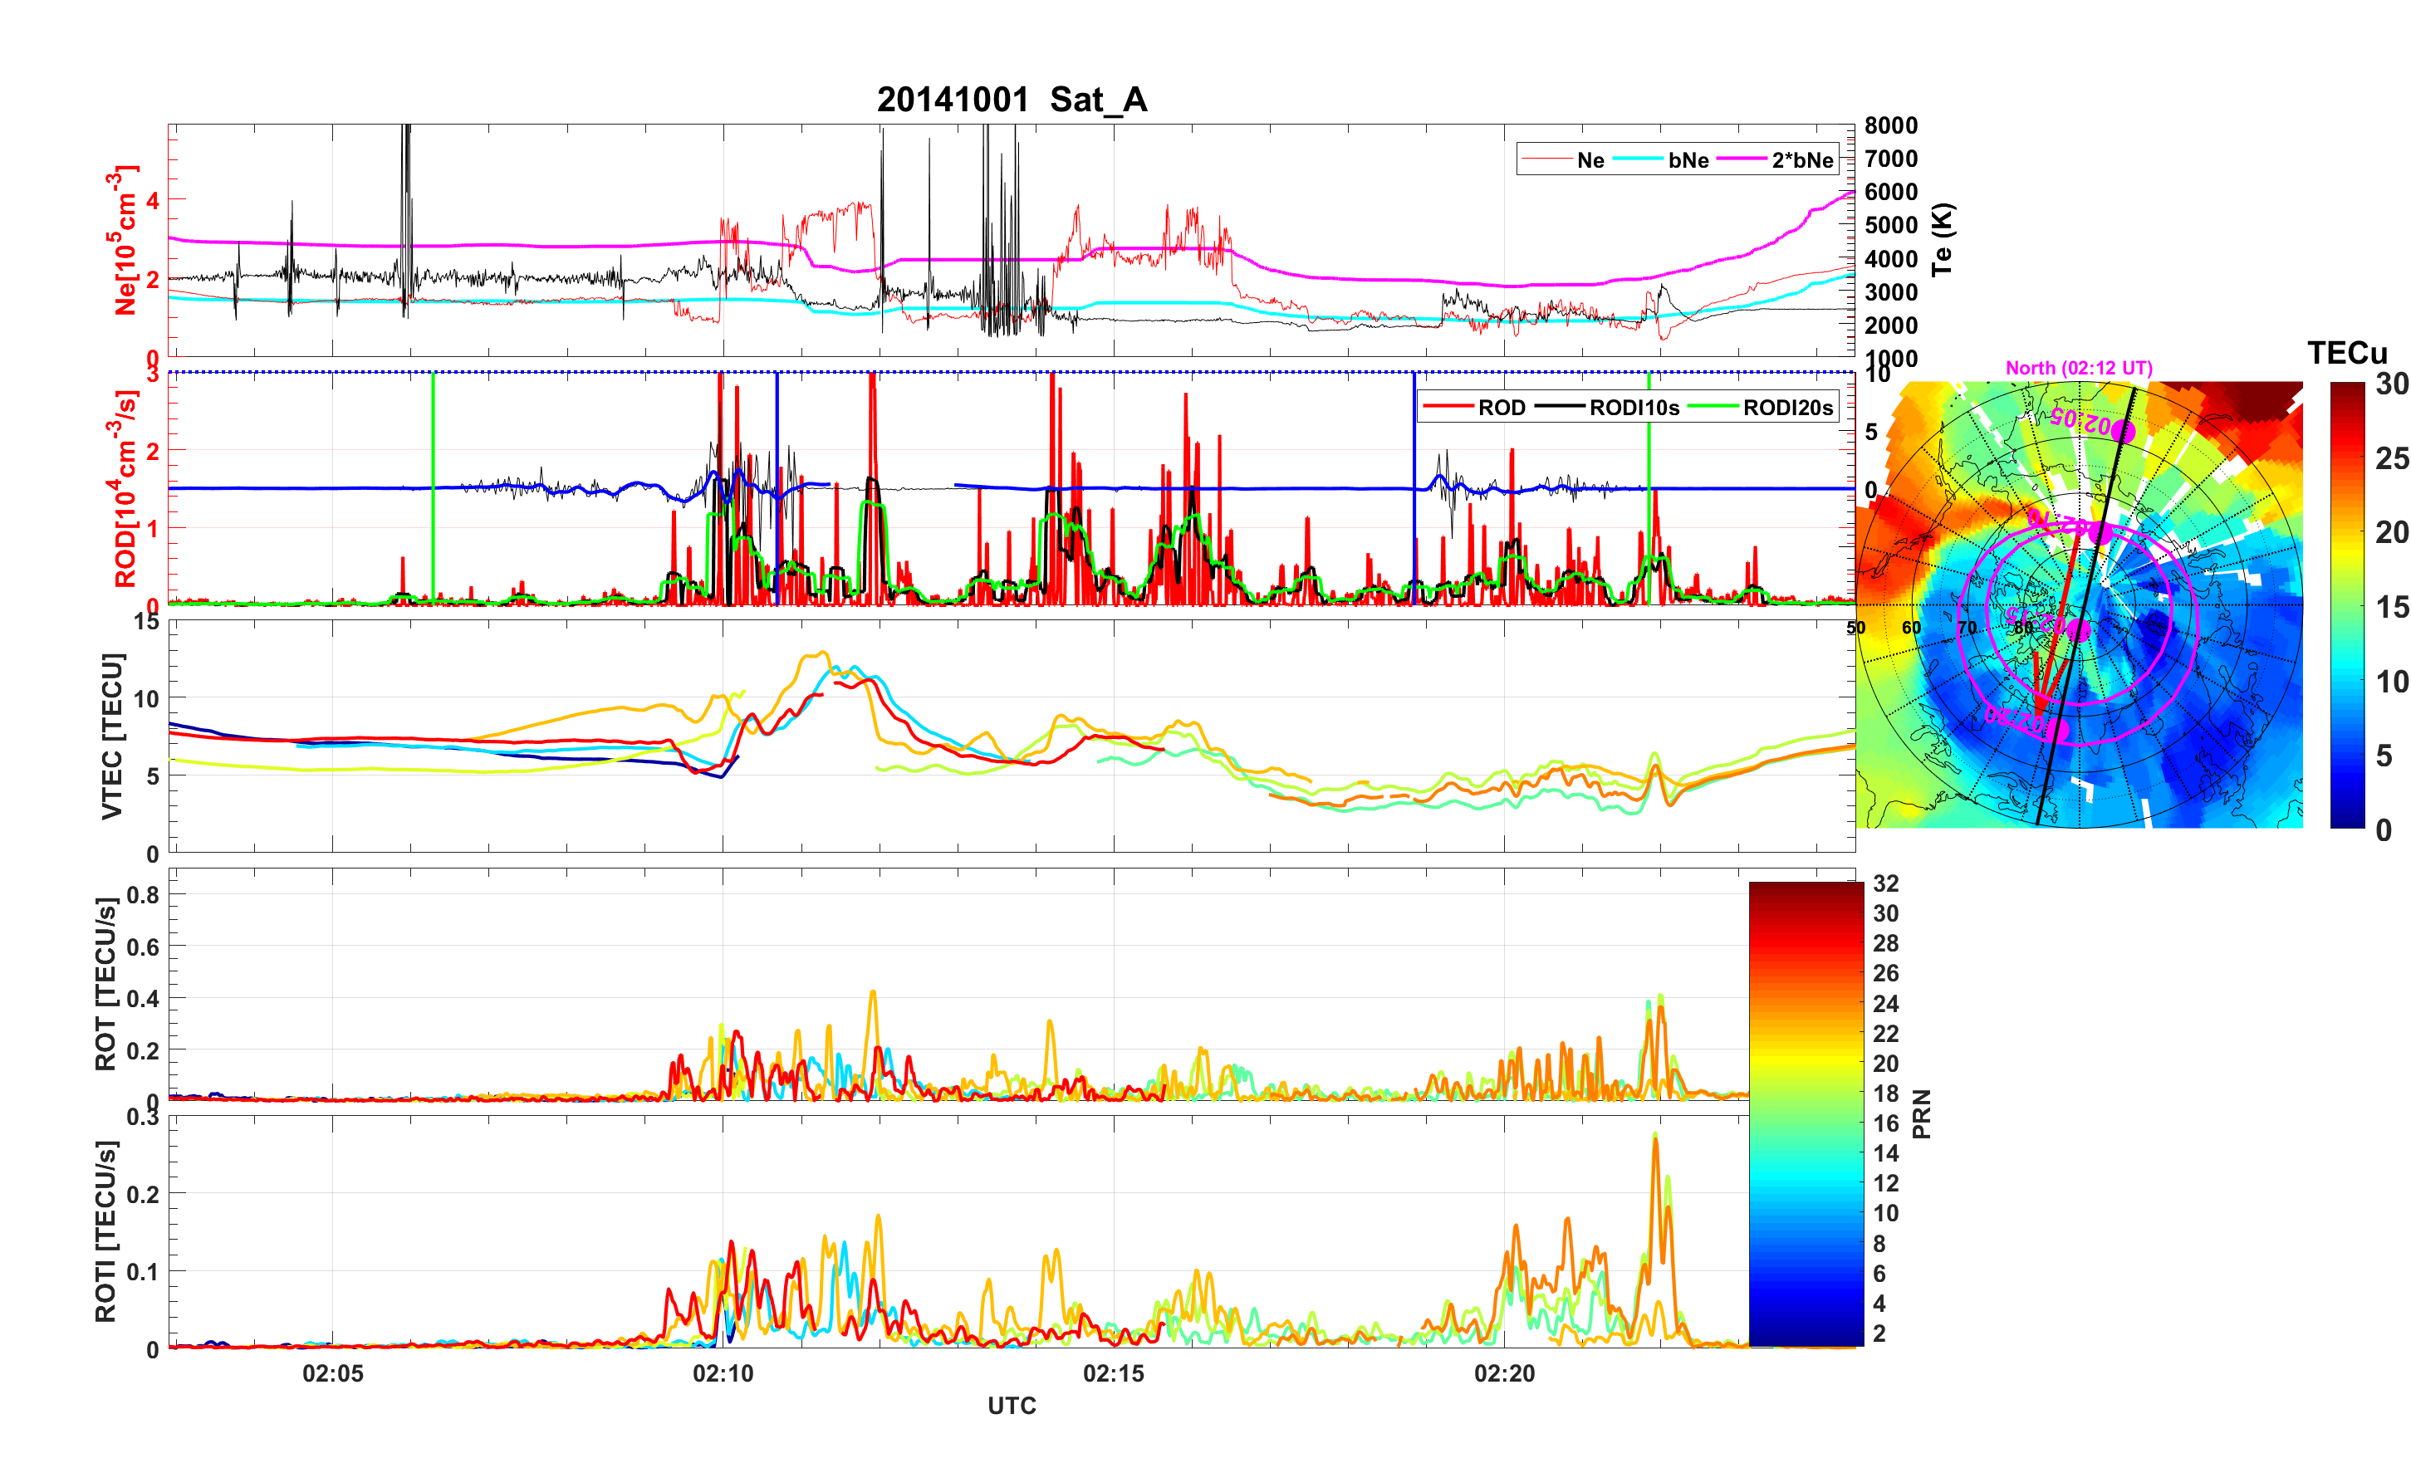Click the 02:20 tick label on time axis
Image resolution: width=2411 pixels, height=1458 pixels.
1504,1372
